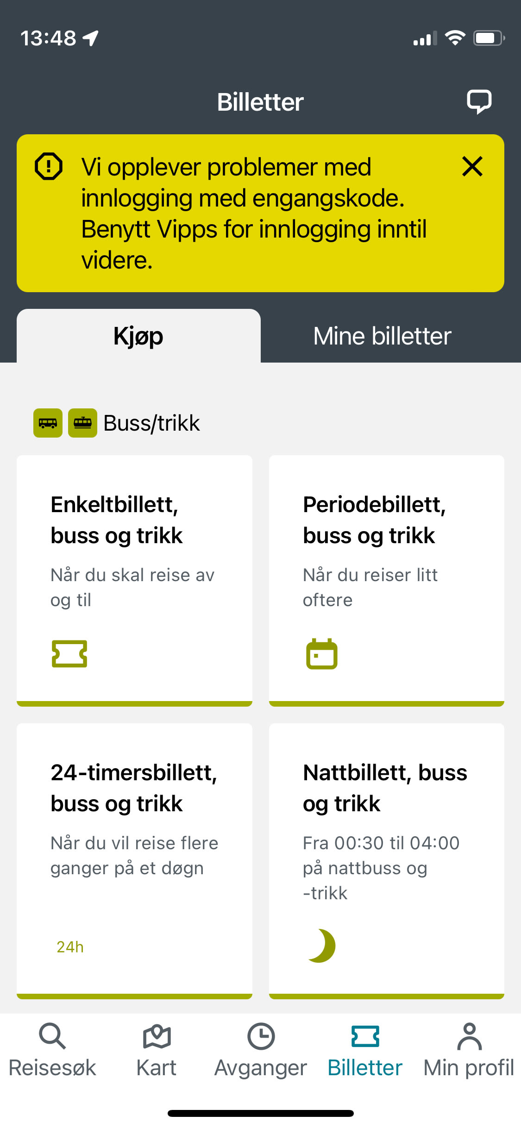The image size is (521, 1128).
Task: Choose the 24-timersbillett card
Action: (x=134, y=859)
